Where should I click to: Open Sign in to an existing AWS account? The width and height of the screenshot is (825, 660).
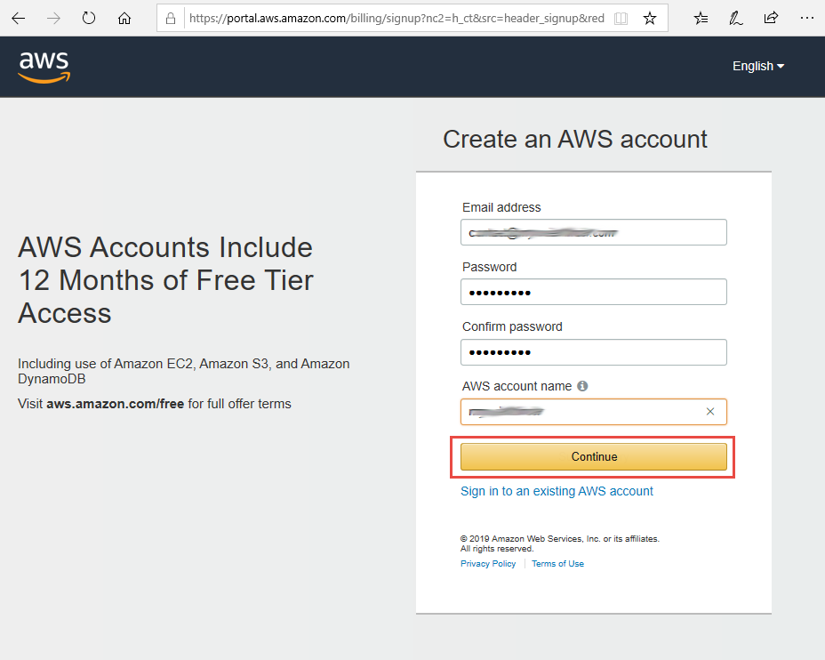tap(557, 491)
